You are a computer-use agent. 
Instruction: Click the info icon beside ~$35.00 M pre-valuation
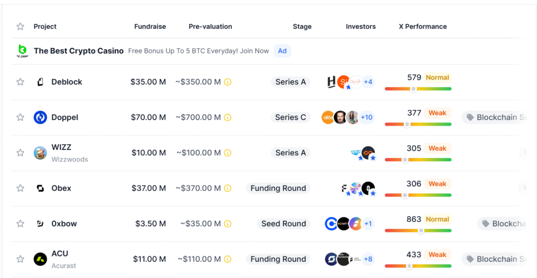(x=228, y=224)
